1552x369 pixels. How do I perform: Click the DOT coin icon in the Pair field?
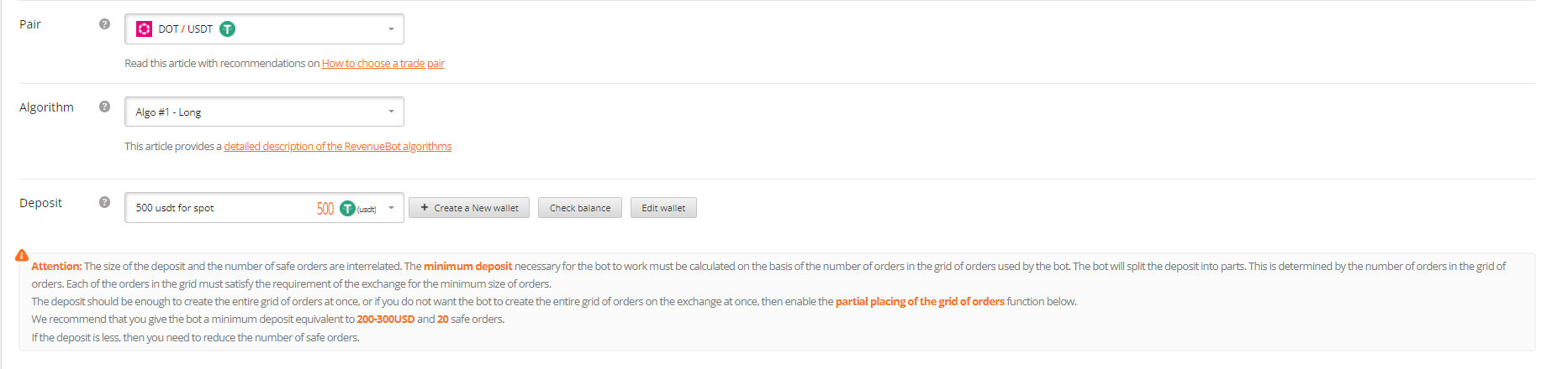pyautogui.click(x=144, y=29)
